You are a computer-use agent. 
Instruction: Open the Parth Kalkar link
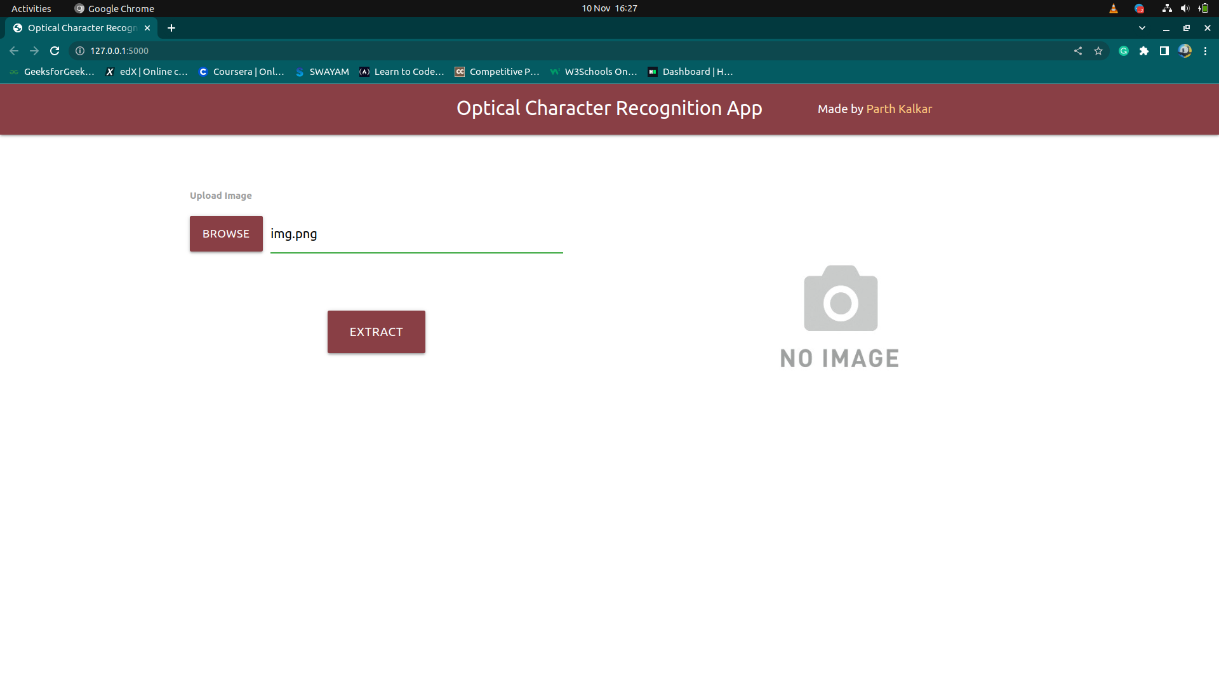coord(899,109)
